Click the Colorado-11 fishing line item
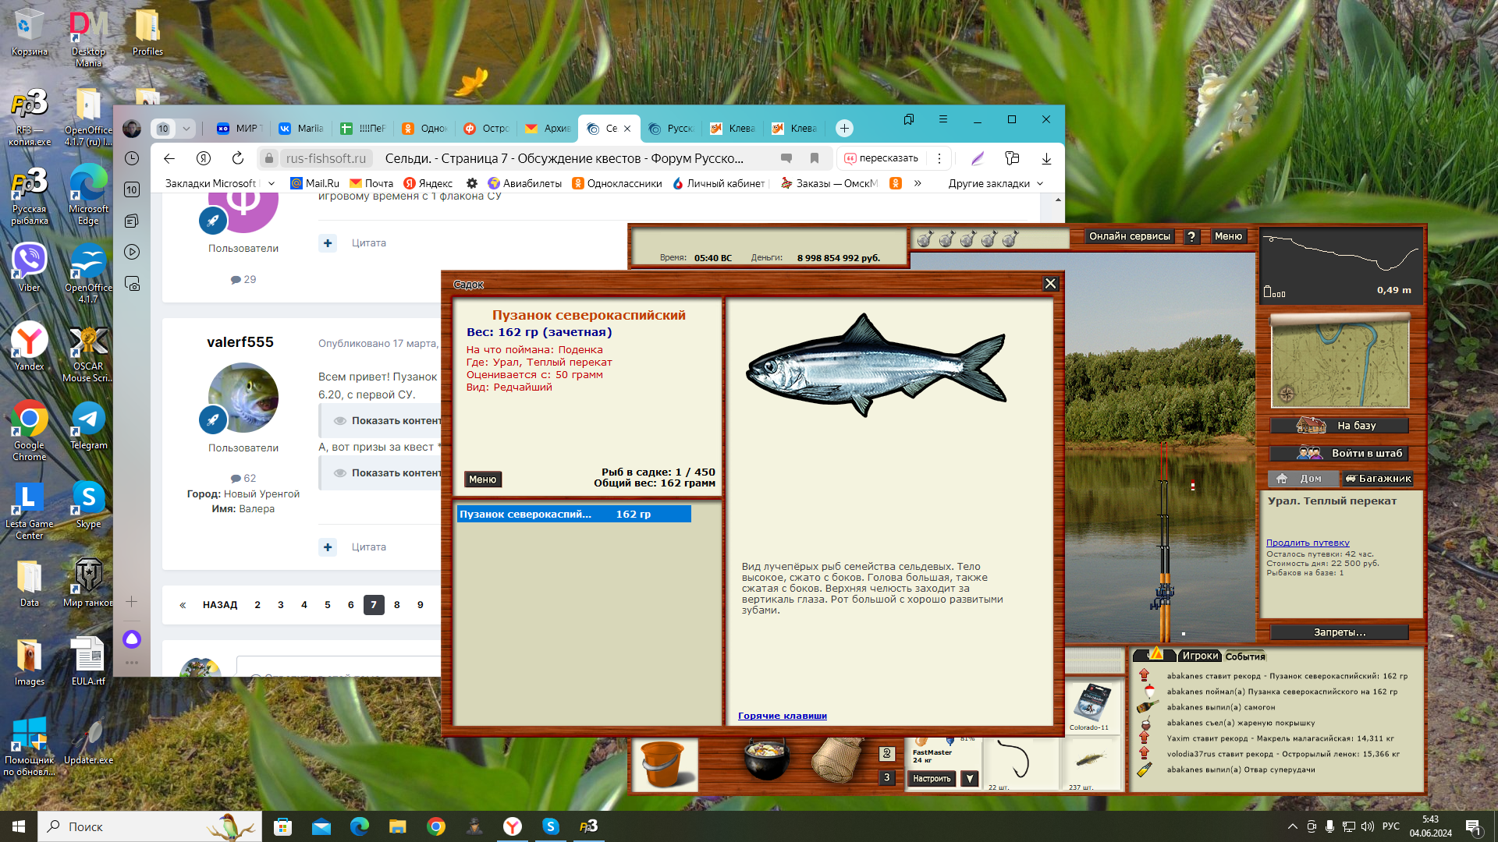Viewport: 1498px width, 842px height. tap(1089, 706)
